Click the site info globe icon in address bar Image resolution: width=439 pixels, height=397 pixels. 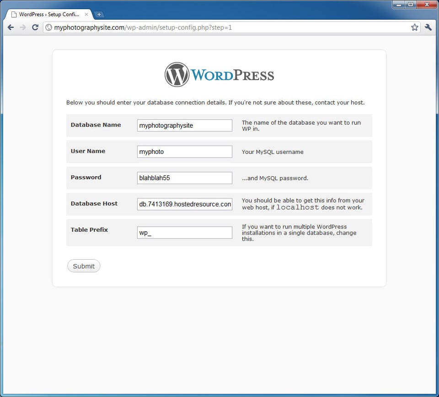[49, 27]
